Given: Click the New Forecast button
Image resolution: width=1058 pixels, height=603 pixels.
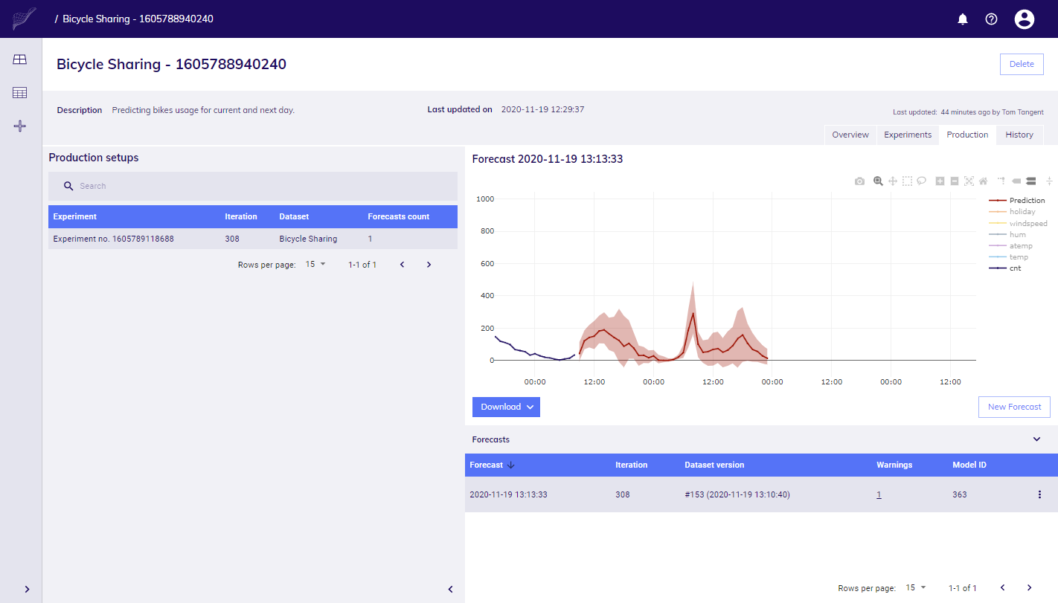Looking at the screenshot, I should [1014, 407].
